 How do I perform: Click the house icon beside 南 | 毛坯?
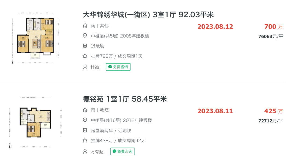85,110
